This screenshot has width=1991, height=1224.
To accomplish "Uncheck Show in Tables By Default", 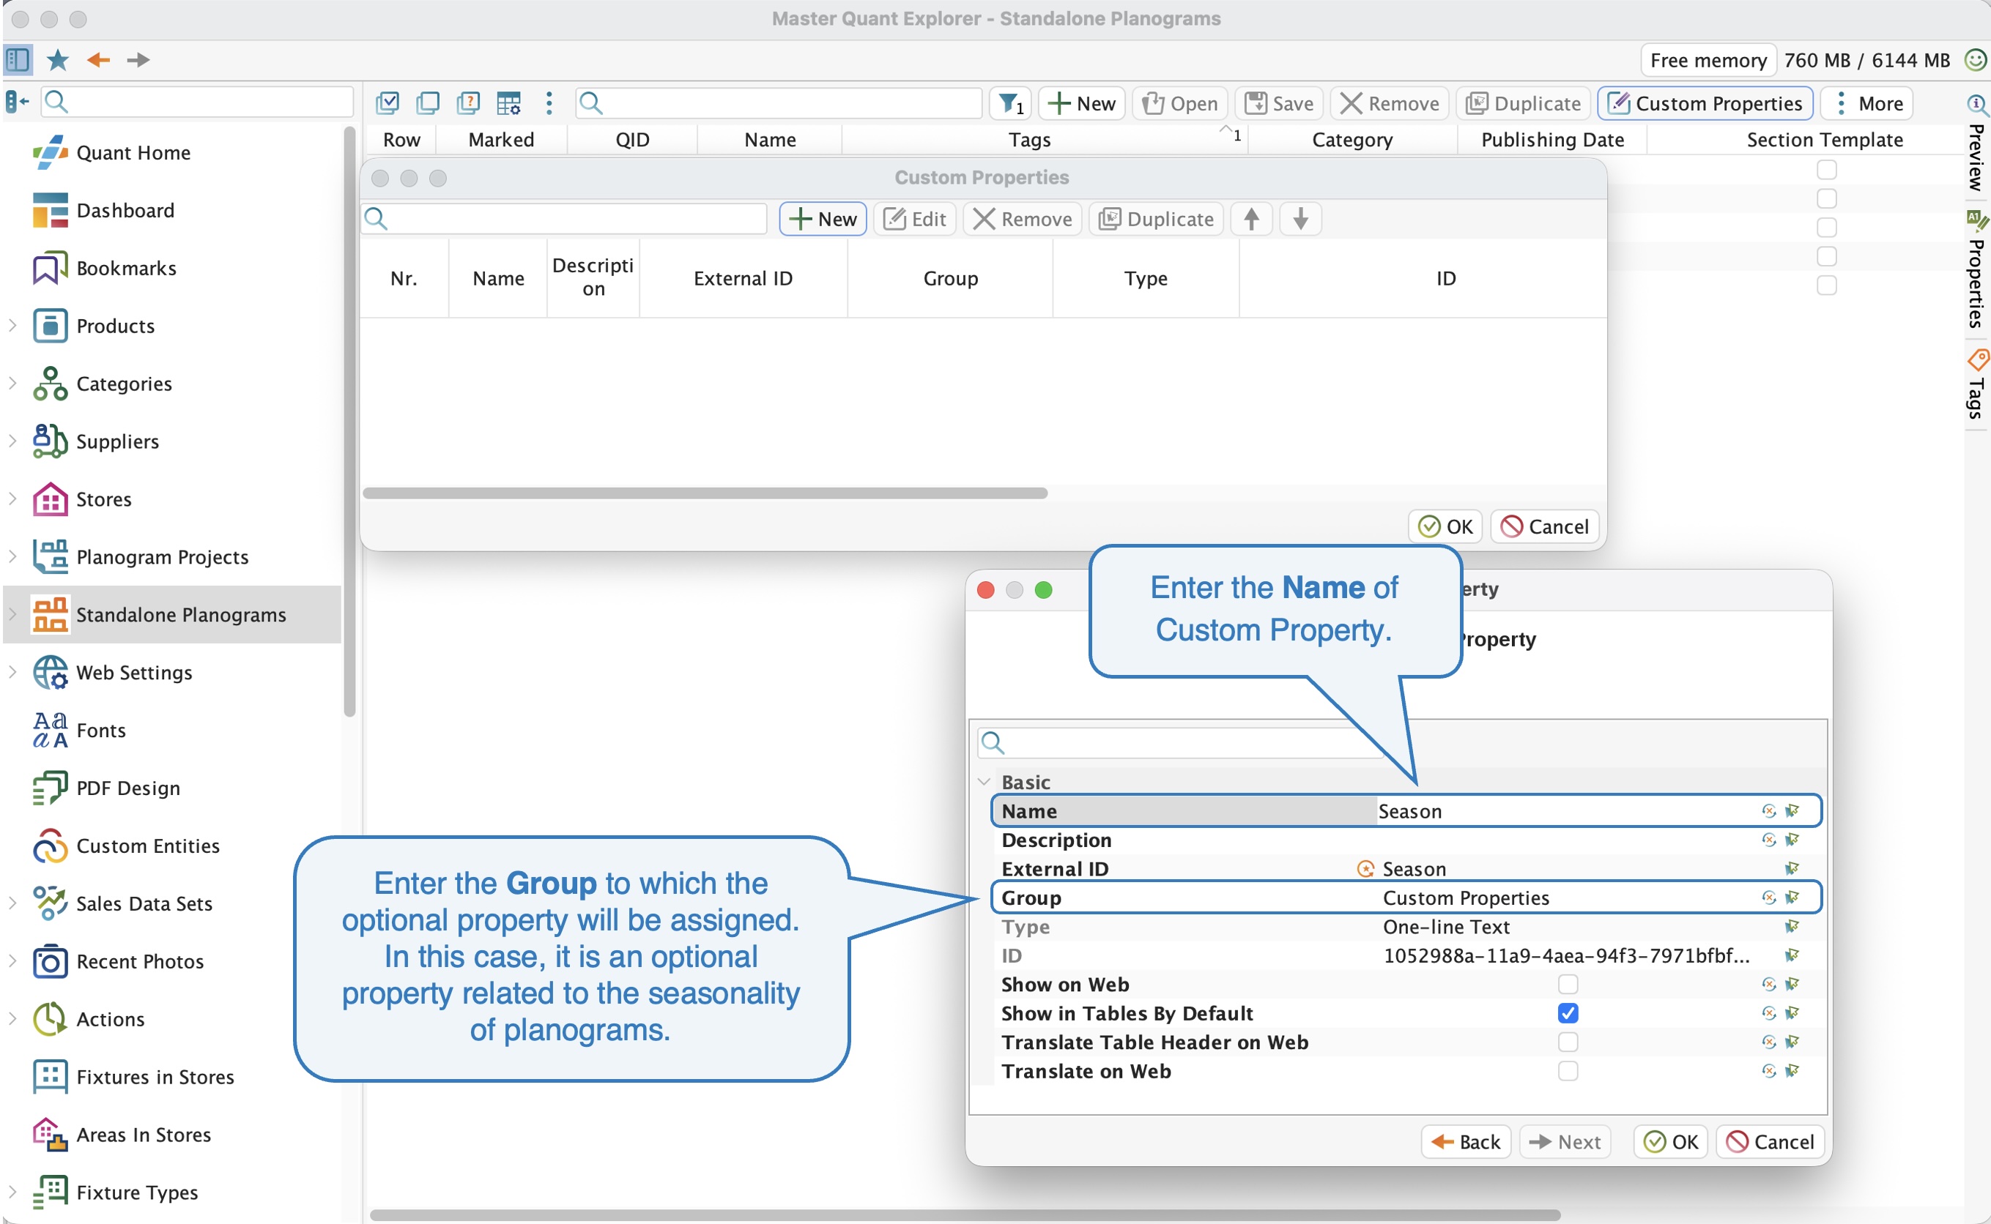I will click(1568, 1012).
